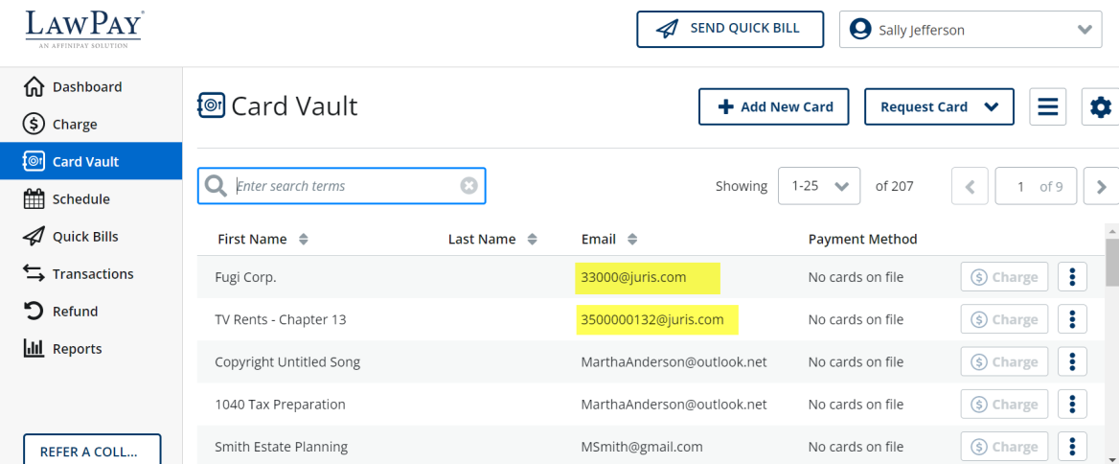Click the Send Quick Bill button
The image size is (1119, 464).
click(x=730, y=29)
